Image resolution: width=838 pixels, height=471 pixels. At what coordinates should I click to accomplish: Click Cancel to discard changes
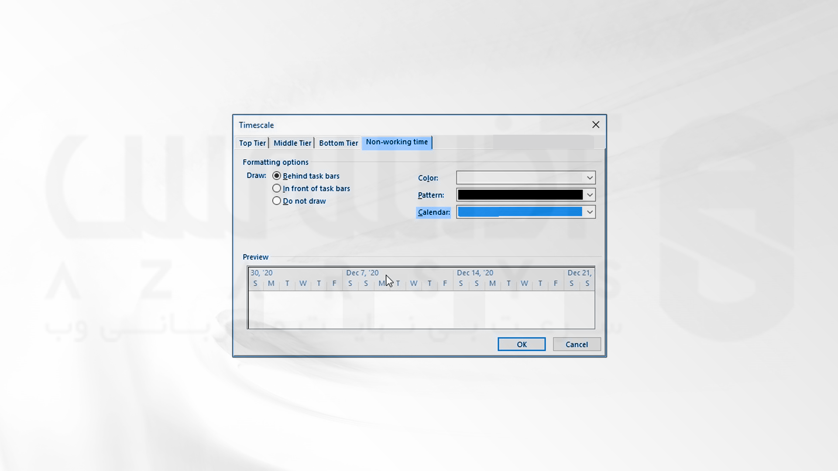coord(576,344)
